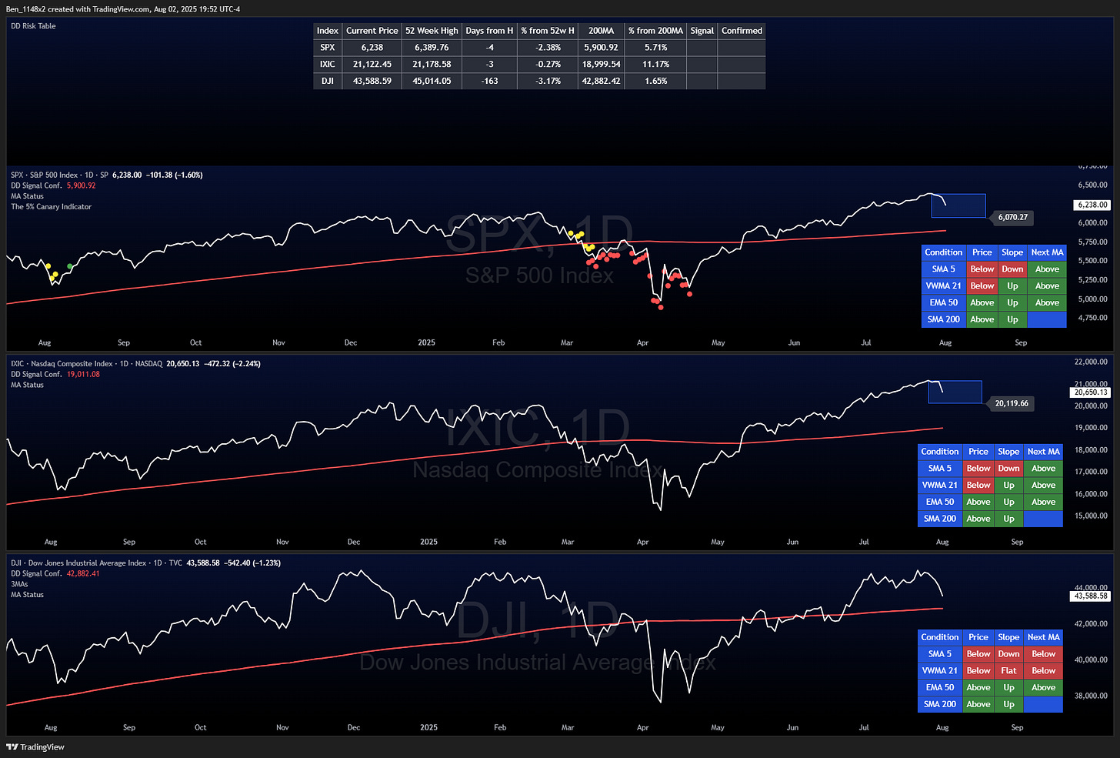
Task: Click the 'Apr' label on the IXIC time axis
Action: [x=642, y=542]
